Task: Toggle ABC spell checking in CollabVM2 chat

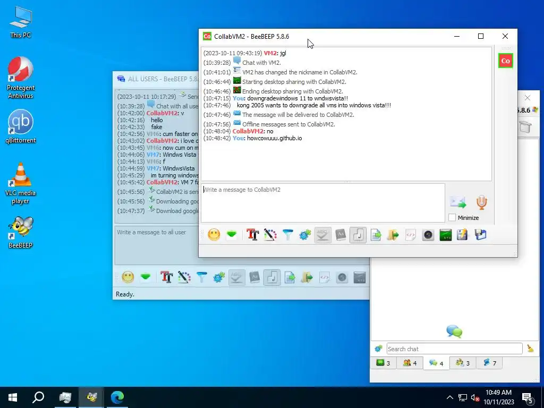Action: (x=322, y=235)
